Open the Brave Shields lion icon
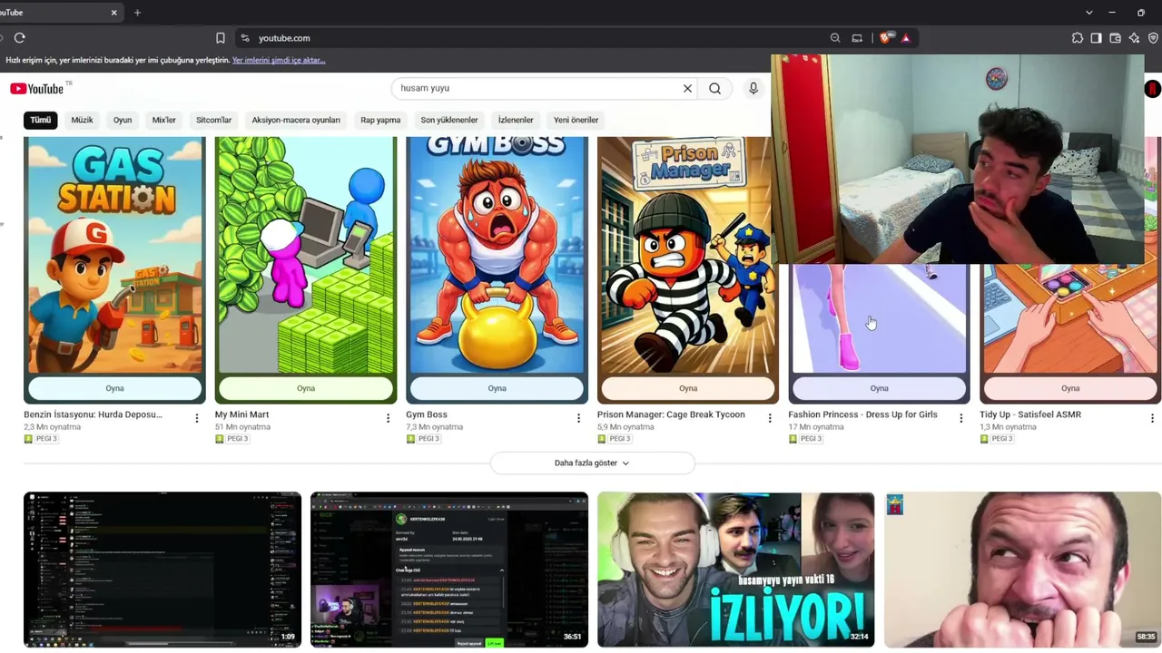 [886, 38]
